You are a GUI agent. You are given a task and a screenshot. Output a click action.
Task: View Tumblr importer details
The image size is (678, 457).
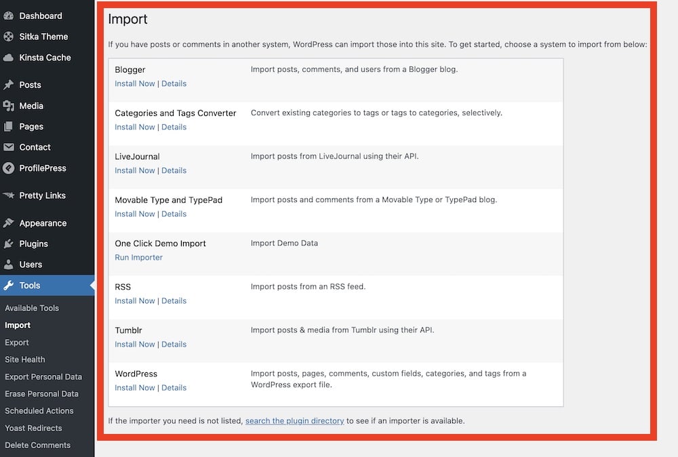pos(174,344)
